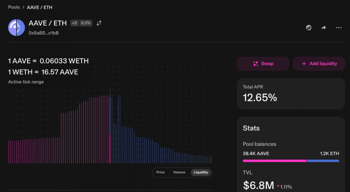Viewport: 350px width, 192px height.
Task: Flip token order with swap-arrows icon
Action: click(x=99, y=23)
